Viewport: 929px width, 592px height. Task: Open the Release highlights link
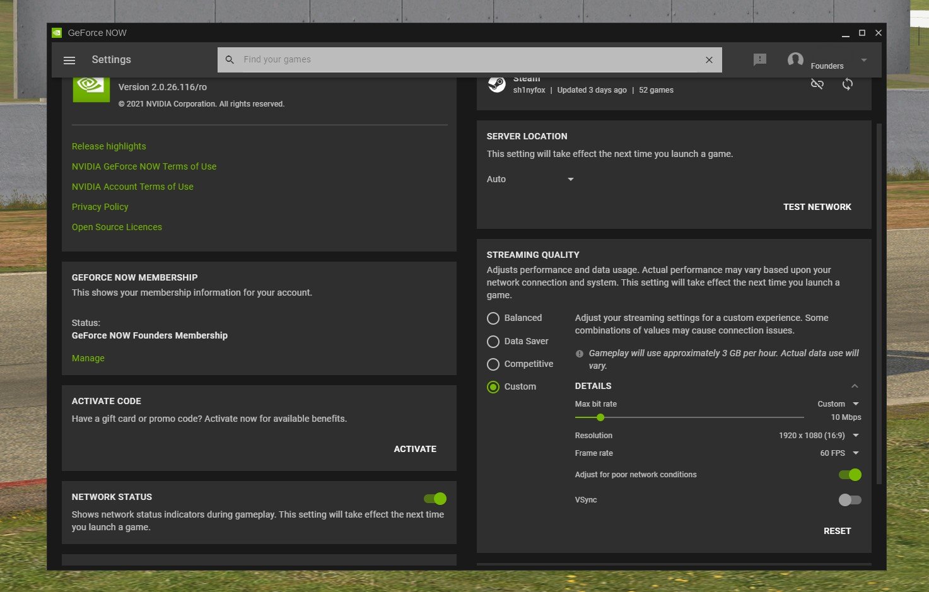[x=109, y=146]
